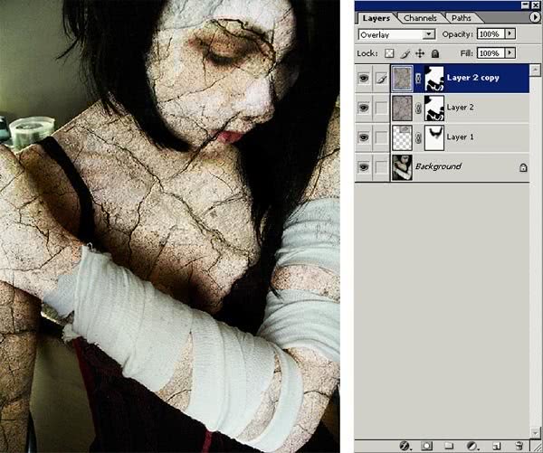Hide the Background layer eye icon
Image resolution: width=543 pixels, height=453 pixels.
(x=364, y=167)
